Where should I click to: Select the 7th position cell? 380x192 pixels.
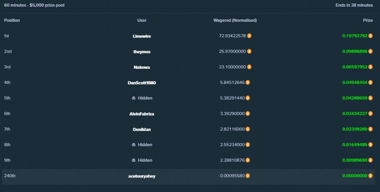[x=7, y=129]
